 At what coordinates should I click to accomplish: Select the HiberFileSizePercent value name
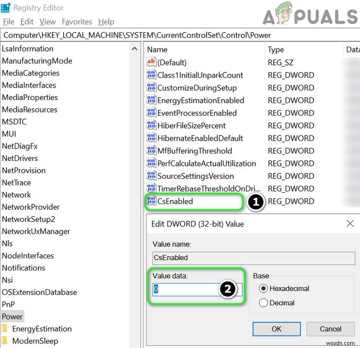[x=191, y=125]
